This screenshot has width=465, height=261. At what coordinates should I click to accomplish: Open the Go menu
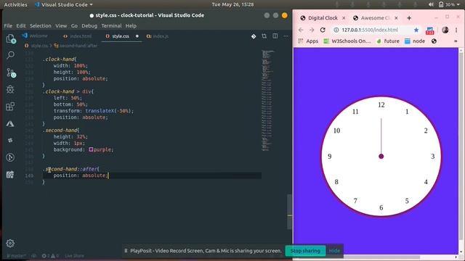74,26
